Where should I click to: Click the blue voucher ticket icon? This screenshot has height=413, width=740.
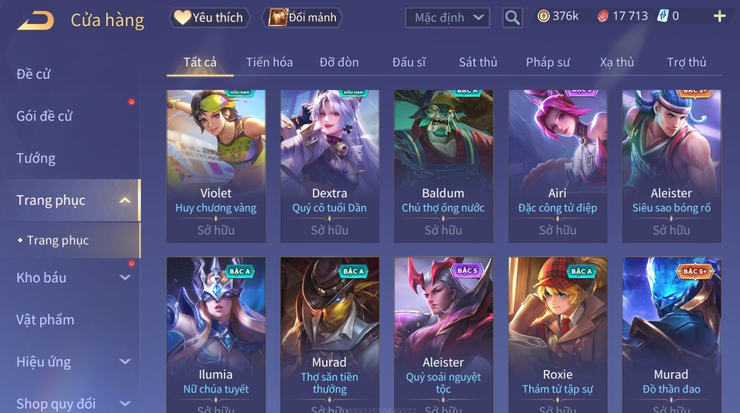(663, 16)
